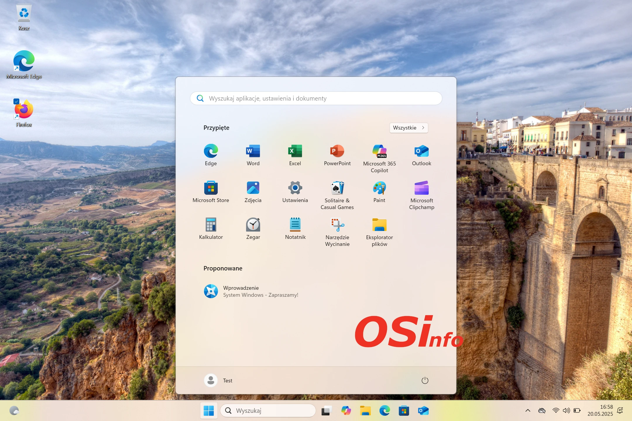Open Wi-Fi network tray icon
The image size is (632, 421).
(x=556, y=410)
